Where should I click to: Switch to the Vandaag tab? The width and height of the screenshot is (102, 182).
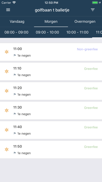17,22
